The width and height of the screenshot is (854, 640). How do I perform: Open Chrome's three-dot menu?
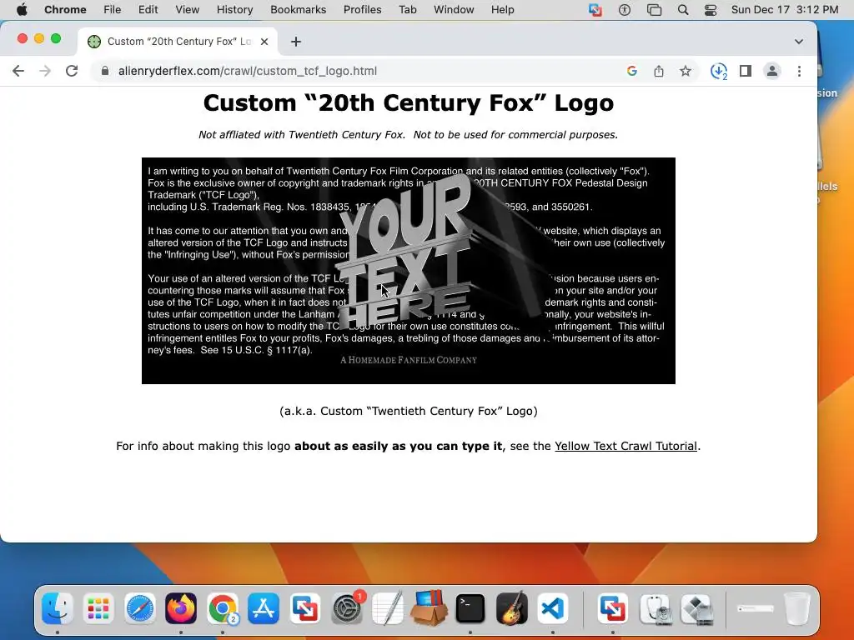point(799,71)
